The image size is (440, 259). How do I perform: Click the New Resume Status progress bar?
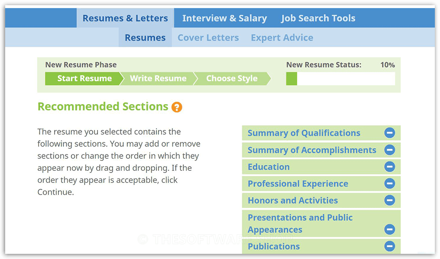(x=340, y=79)
